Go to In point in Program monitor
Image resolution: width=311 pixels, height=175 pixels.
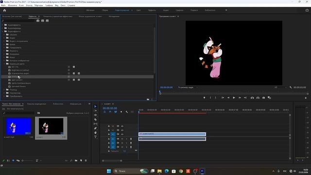point(223,98)
